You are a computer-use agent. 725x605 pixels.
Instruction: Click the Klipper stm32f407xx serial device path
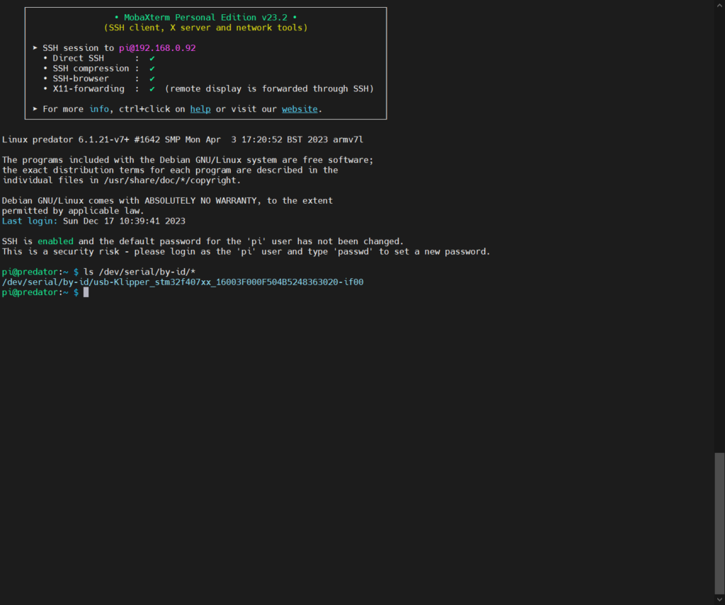tap(183, 282)
